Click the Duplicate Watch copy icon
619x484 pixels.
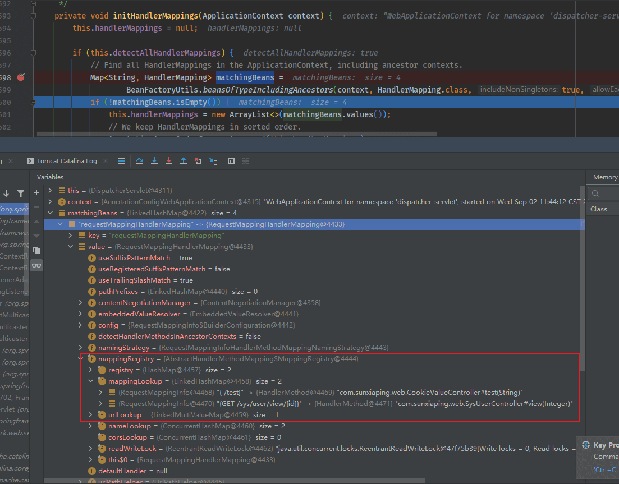point(36,251)
